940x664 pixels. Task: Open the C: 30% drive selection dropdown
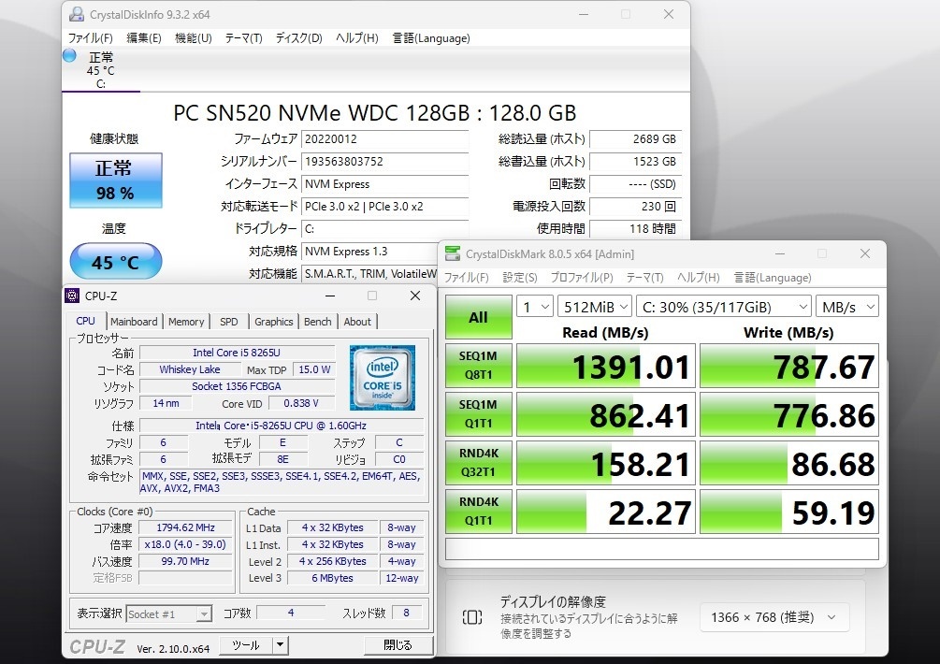coord(724,307)
